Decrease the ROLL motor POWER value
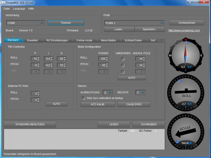 pos(107,60)
